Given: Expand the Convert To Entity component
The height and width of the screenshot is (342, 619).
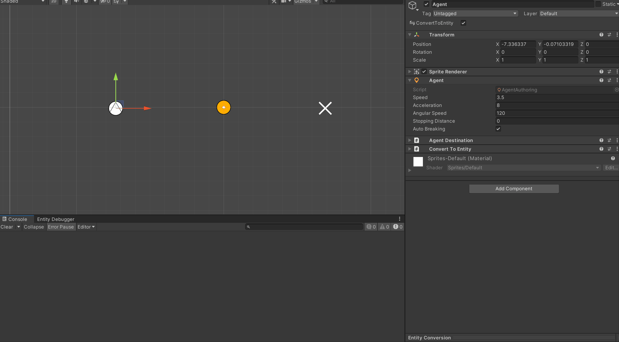Looking at the screenshot, I should pyautogui.click(x=410, y=149).
